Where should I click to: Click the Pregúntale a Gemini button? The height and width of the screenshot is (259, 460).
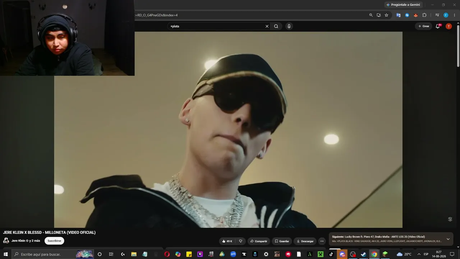pyautogui.click(x=403, y=5)
